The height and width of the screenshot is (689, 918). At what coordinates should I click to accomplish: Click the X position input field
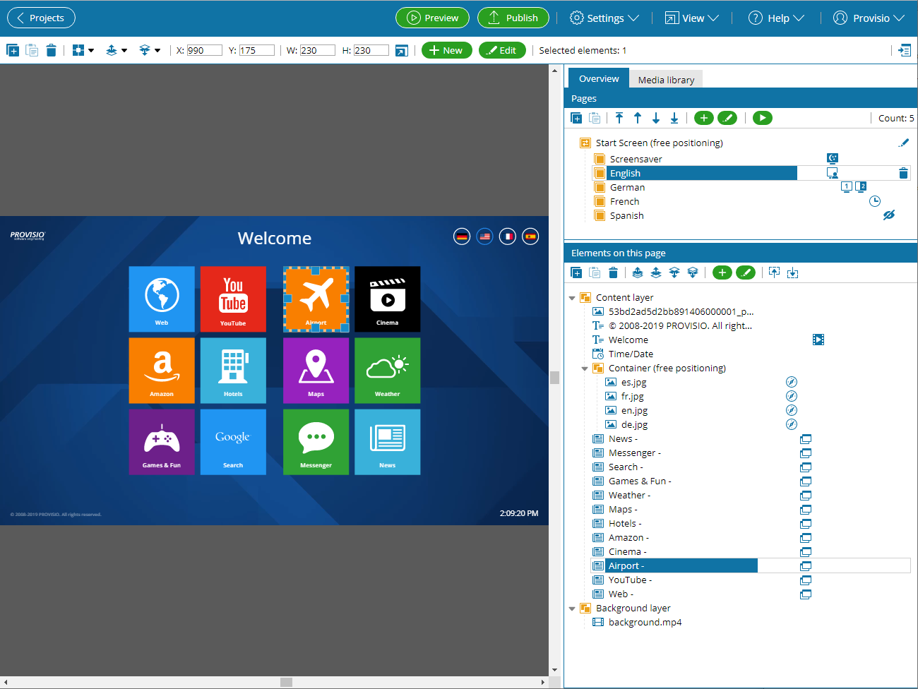pos(204,50)
